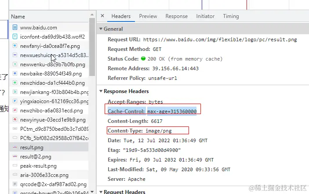This screenshot has width=309, height=194.
Task: Click the image icon beside newyinyue-03ecd1e9b9.png
Action: [x=15, y=119]
